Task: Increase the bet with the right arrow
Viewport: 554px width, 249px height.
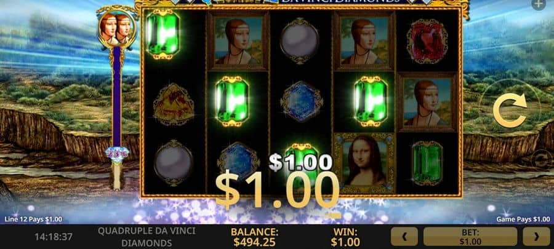Action: coord(536,236)
